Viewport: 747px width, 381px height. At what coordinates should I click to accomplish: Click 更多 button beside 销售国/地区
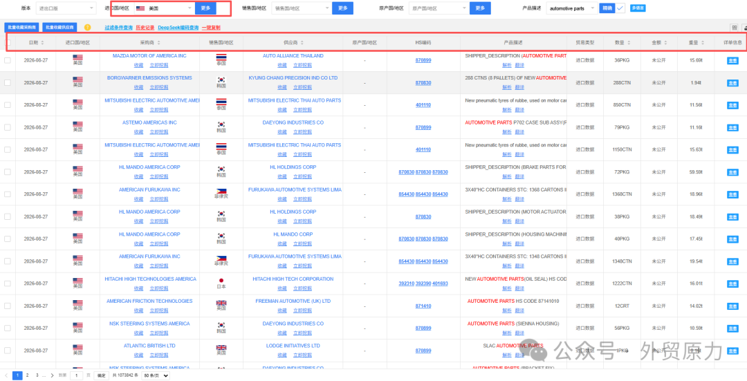pos(342,8)
